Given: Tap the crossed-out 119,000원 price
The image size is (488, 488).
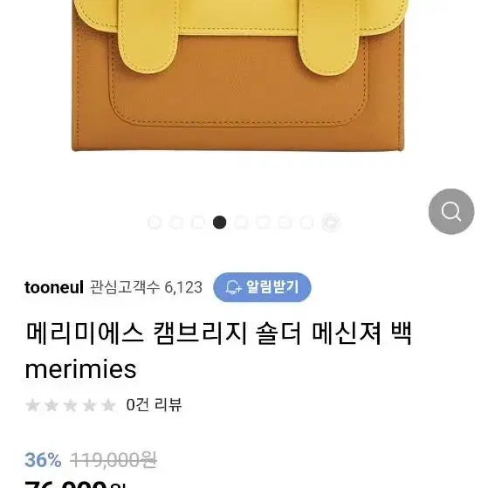Looking at the screenshot, I should tap(113, 460).
